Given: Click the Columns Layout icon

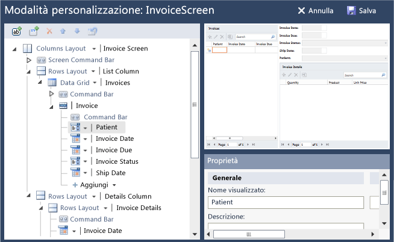Looking at the screenshot, I should coord(27,48).
